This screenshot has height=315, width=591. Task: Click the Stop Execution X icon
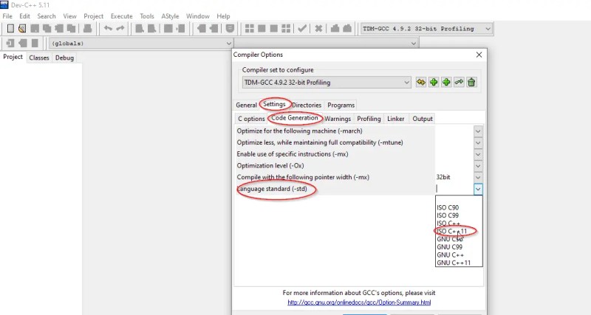318,29
